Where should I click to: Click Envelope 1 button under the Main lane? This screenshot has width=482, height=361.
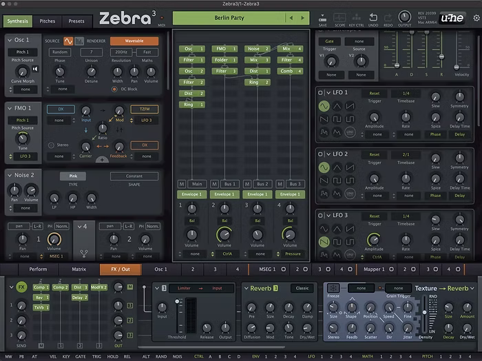tap(192, 194)
